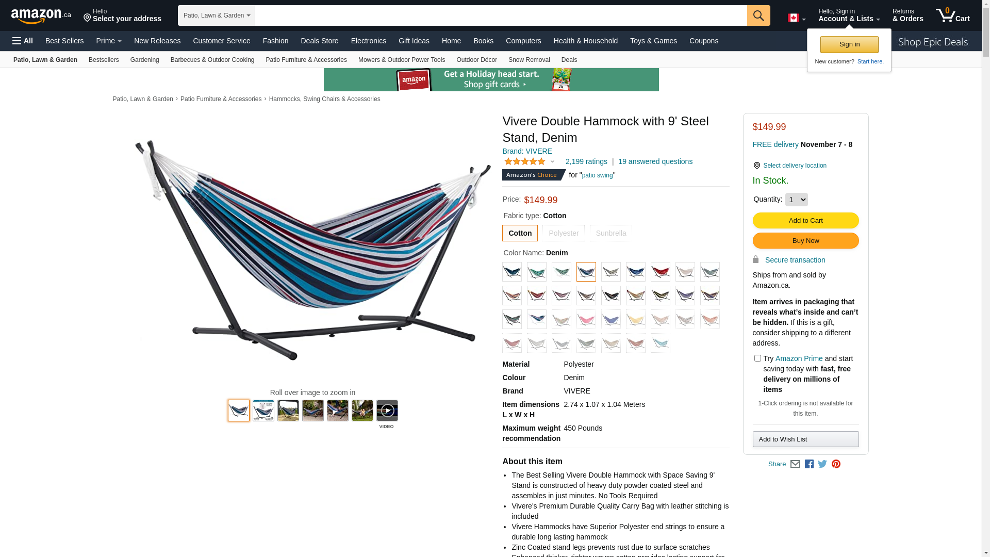Open the Canada flag country selector

[x=797, y=18]
